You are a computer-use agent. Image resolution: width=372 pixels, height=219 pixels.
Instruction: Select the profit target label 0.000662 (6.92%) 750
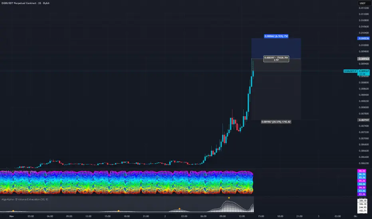pos(276,36)
